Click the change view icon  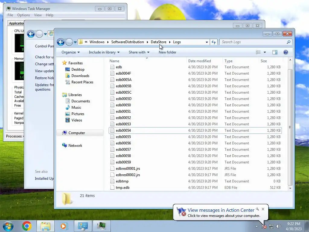click(258, 52)
